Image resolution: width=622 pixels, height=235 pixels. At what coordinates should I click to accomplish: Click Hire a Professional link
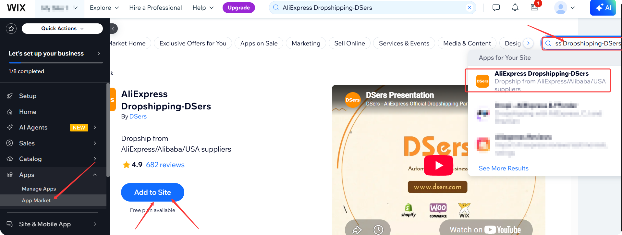coord(155,8)
